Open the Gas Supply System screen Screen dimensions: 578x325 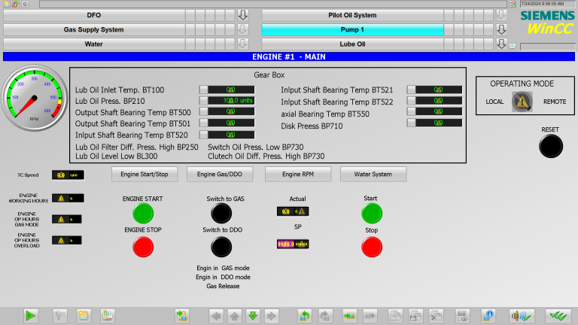[93, 29]
